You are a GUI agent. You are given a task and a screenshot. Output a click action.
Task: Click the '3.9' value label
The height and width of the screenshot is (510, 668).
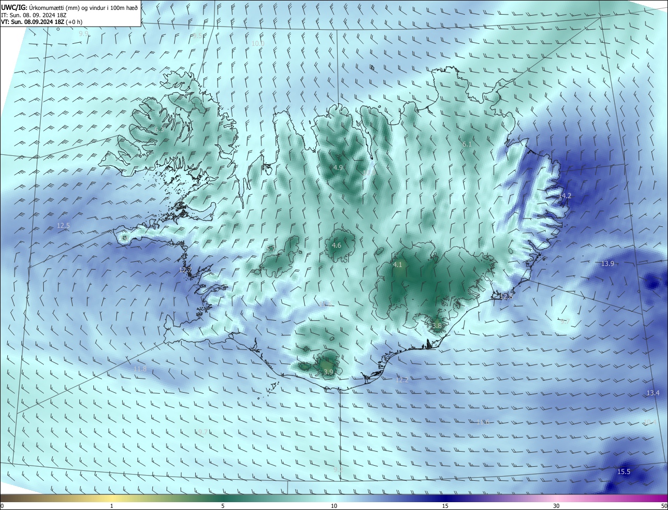[x=328, y=372]
